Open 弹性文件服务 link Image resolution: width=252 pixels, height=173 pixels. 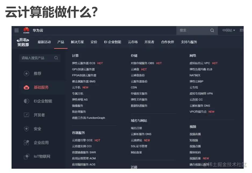139,100
